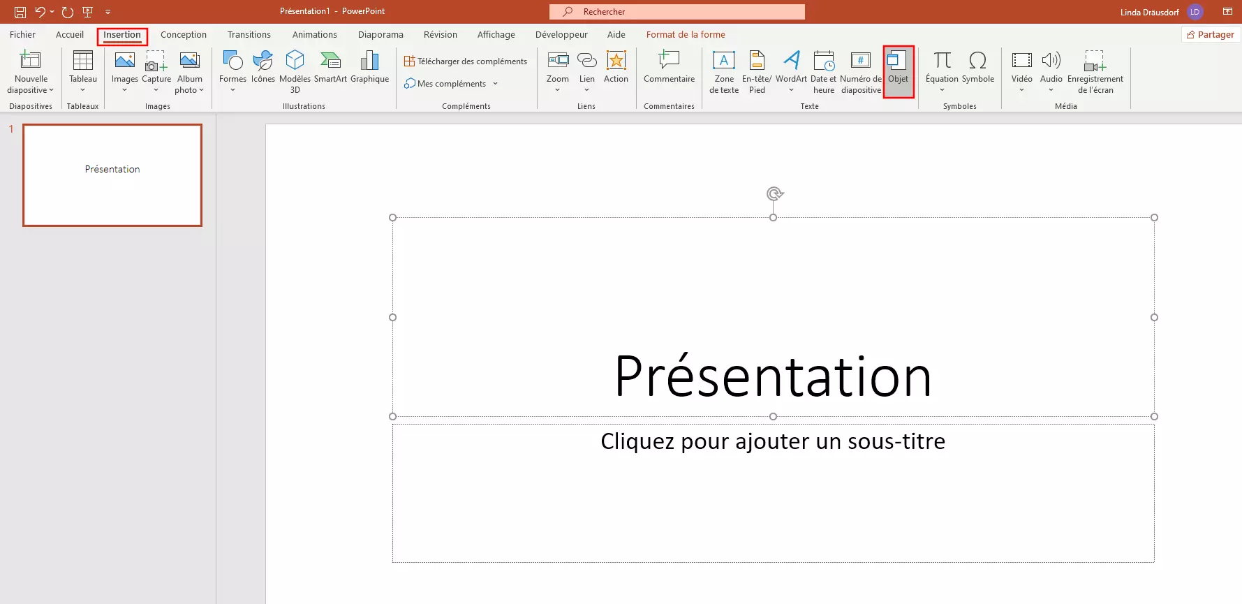Click the Images icon
Viewport: 1242px width, 604px height.
(x=125, y=60)
